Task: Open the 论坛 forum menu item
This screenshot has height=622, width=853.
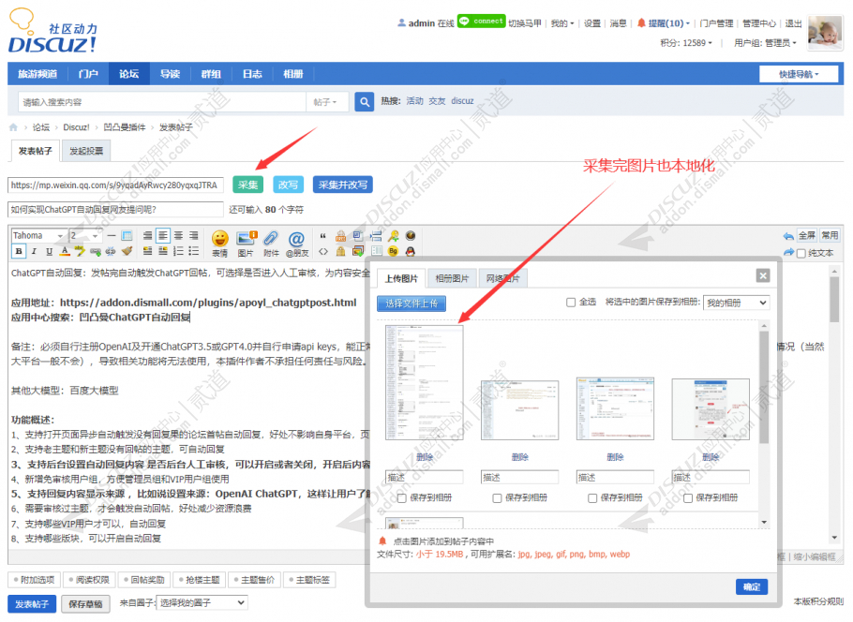Action: [x=128, y=73]
